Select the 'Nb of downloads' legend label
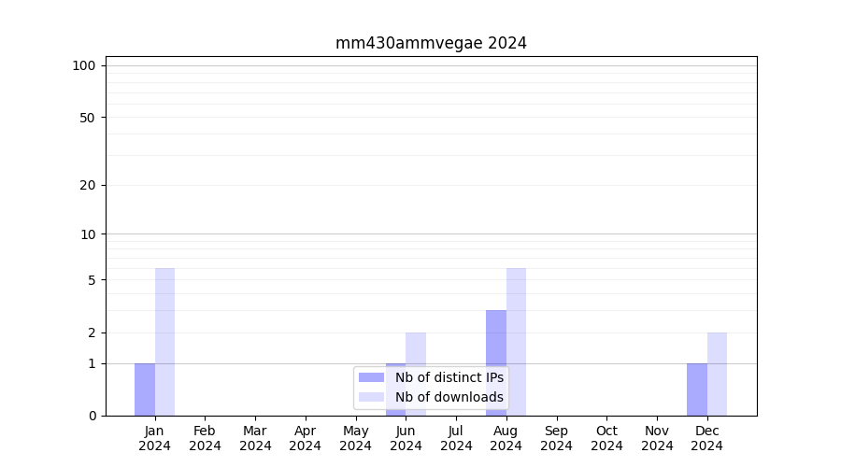 point(449,397)
